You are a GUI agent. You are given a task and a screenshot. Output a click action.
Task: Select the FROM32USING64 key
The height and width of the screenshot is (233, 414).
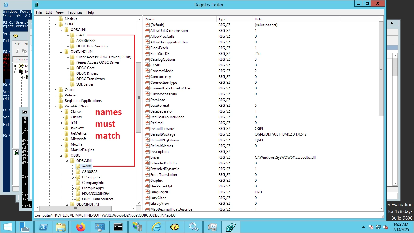pyautogui.click(x=96, y=194)
